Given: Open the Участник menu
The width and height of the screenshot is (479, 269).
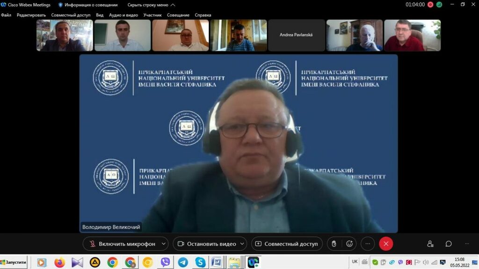Looking at the screenshot, I should tap(152, 15).
